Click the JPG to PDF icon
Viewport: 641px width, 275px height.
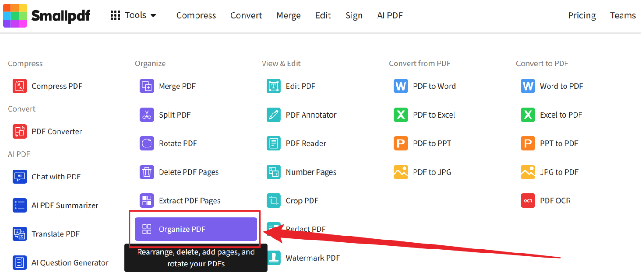pyautogui.click(x=528, y=172)
